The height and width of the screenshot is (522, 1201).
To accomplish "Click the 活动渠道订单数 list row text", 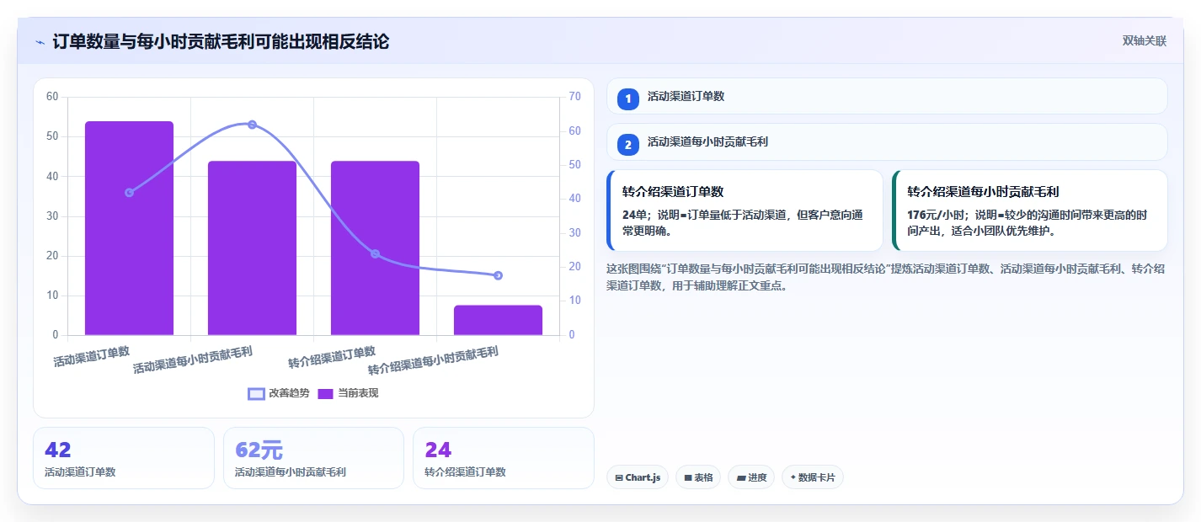I will click(x=686, y=96).
